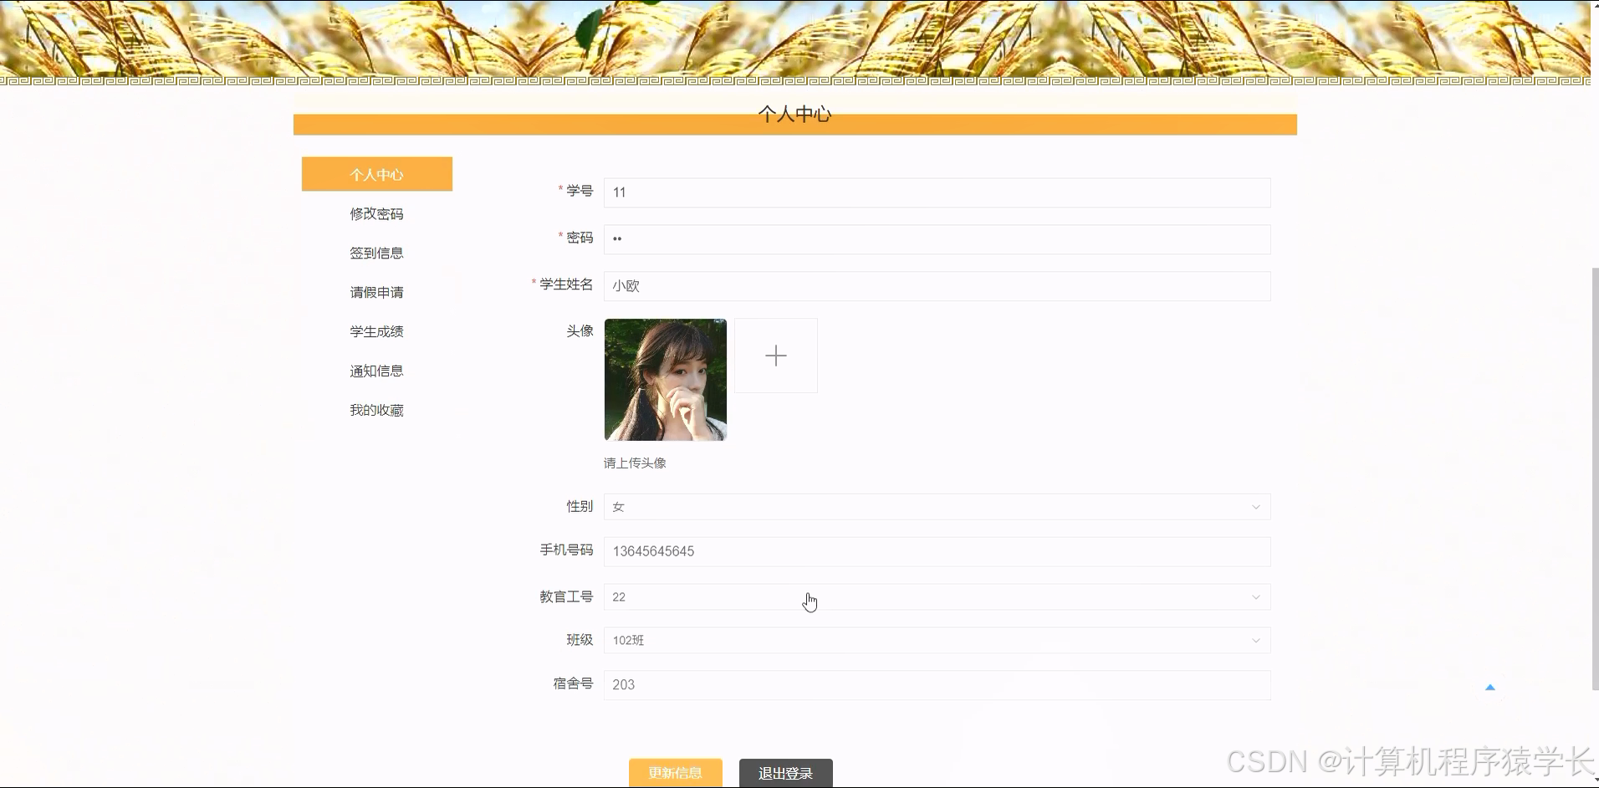Click the 密码 password field

[x=936, y=238]
